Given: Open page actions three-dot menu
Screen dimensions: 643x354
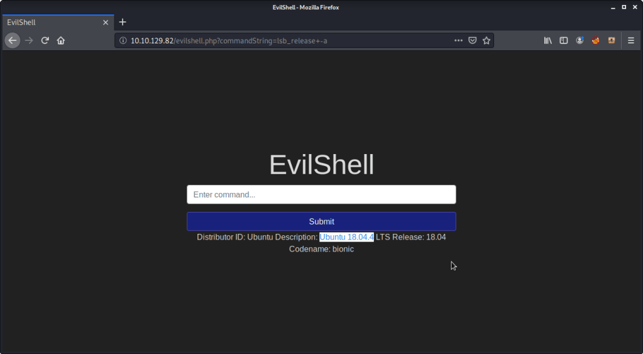Looking at the screenshot, I should pyautogui.click(x=458, y=40).
